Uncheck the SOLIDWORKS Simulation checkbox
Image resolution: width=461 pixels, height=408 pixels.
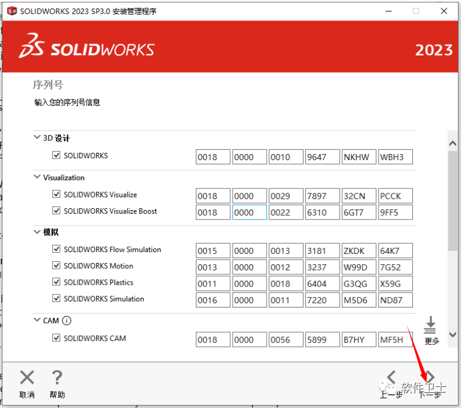[56, 298]
